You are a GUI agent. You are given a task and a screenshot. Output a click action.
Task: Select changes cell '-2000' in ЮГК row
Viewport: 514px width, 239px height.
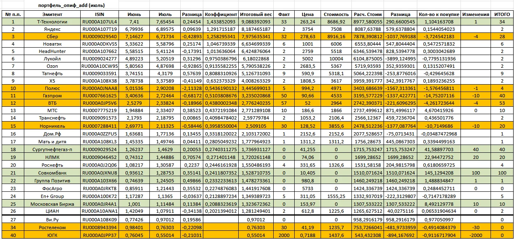tap(475, 235)
